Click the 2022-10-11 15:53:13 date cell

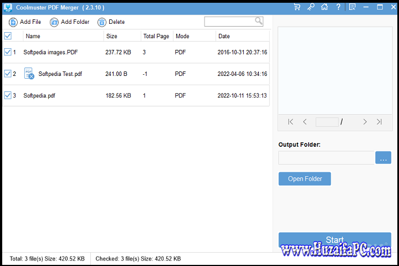coord(242,96)
